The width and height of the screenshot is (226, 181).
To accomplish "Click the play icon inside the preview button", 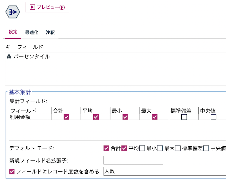I will point(33,7).
